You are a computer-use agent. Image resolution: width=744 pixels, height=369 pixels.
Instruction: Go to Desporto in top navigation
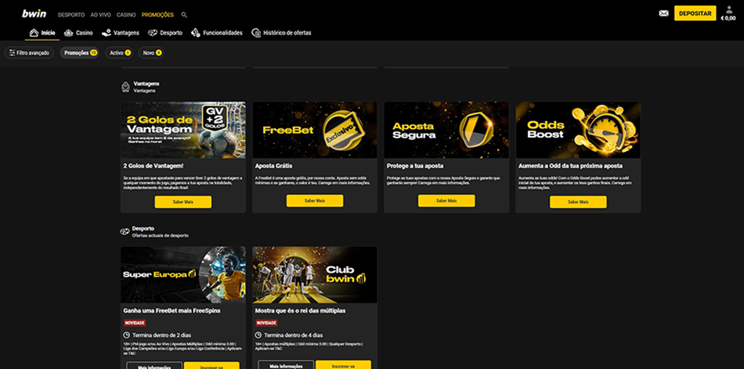point(71,15)
